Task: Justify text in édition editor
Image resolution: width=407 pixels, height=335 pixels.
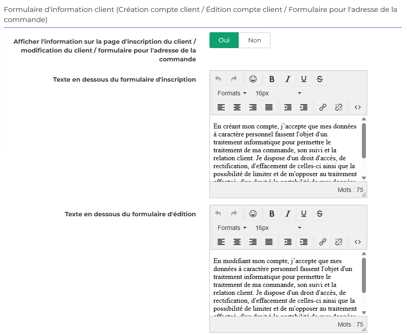Action: [x=269, y=242]
